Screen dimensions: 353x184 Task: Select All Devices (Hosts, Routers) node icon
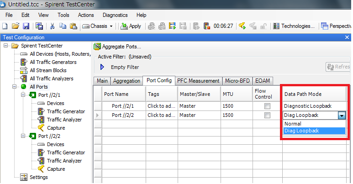24,54
